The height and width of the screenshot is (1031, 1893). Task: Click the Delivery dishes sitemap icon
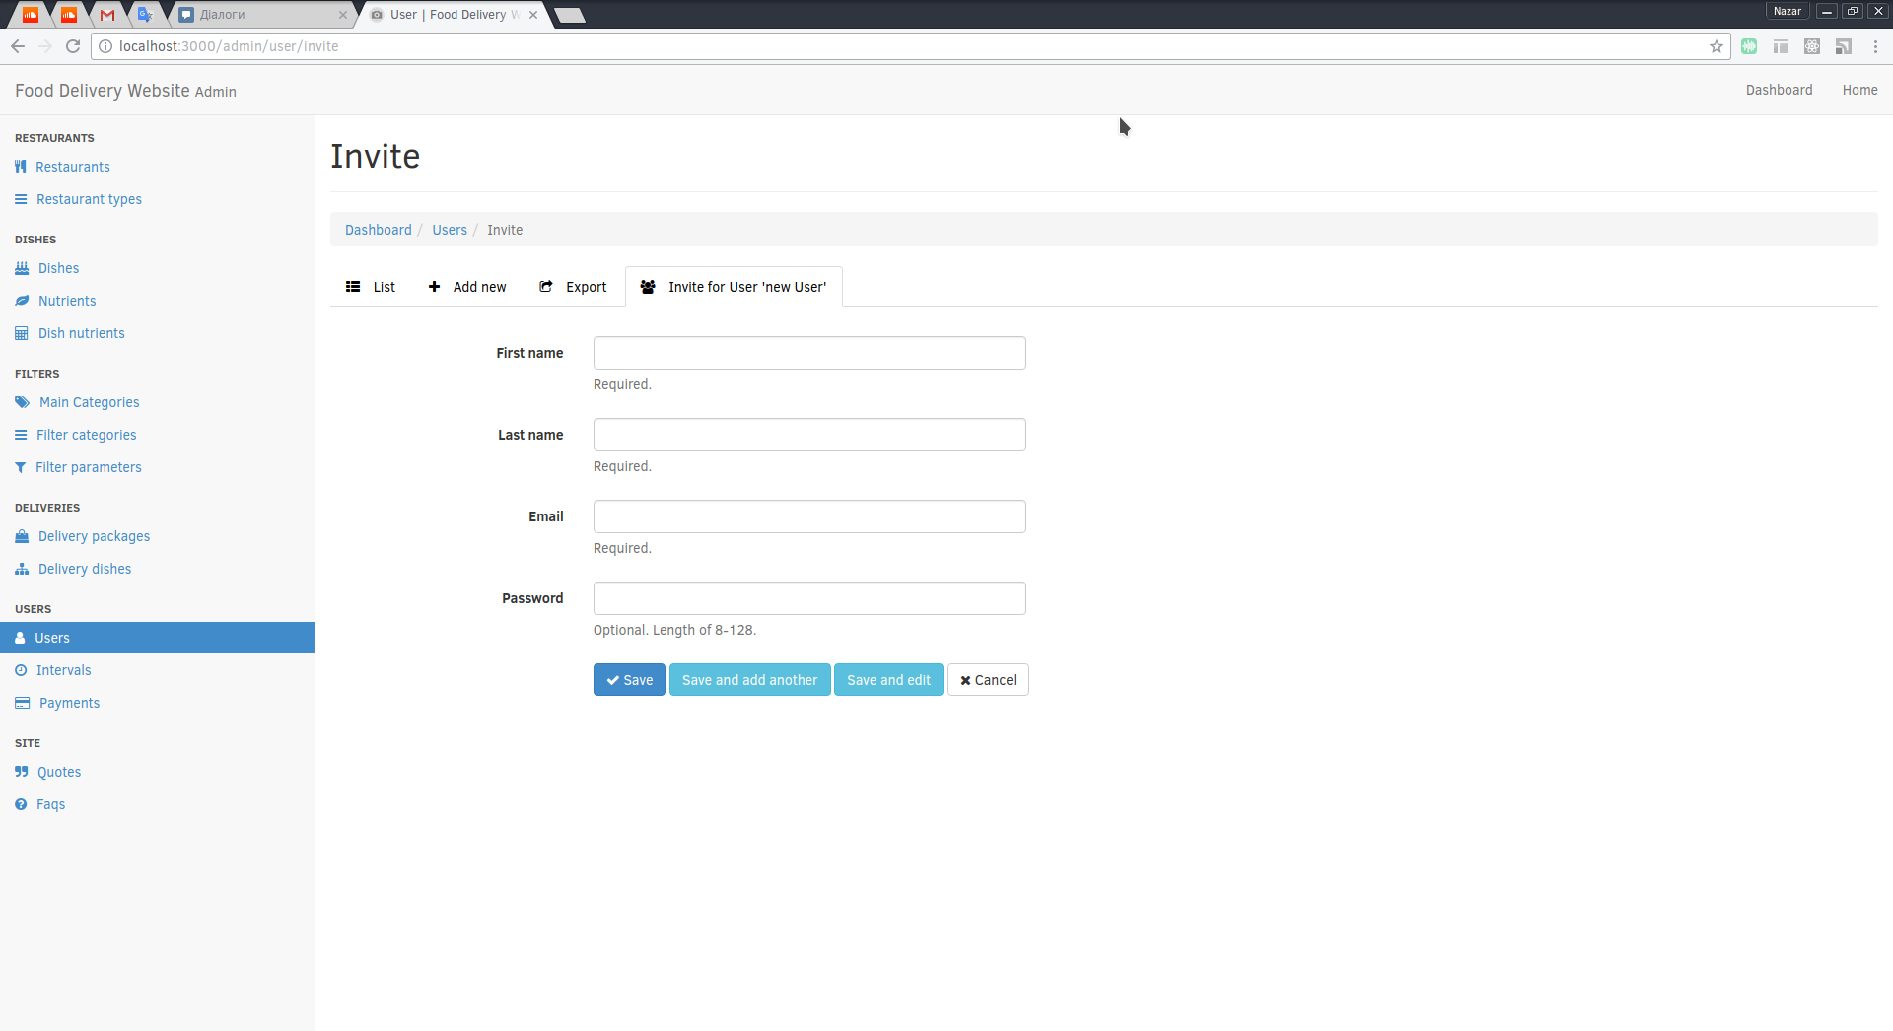[22, 569]
